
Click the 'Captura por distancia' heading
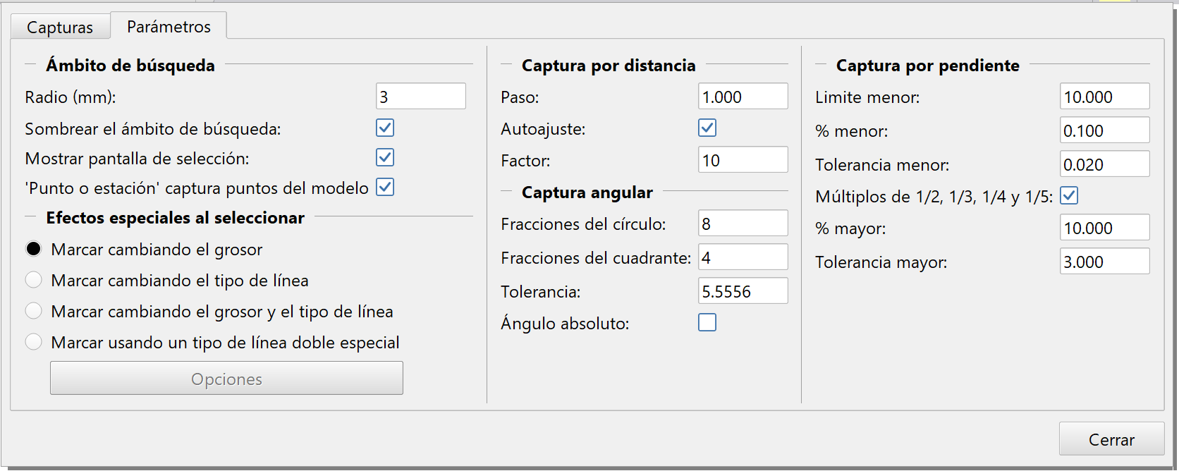(609, 65)
